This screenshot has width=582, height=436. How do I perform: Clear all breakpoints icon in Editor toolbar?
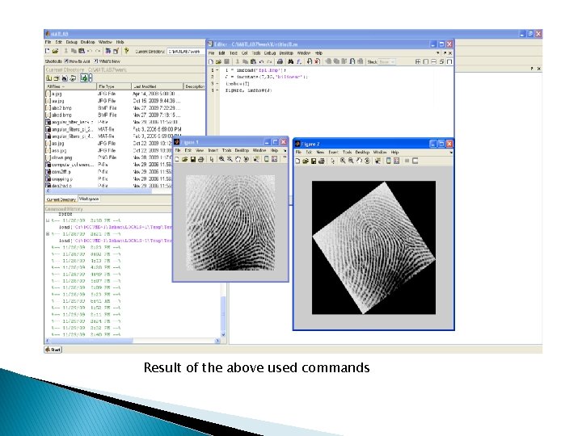pos(318,61)
